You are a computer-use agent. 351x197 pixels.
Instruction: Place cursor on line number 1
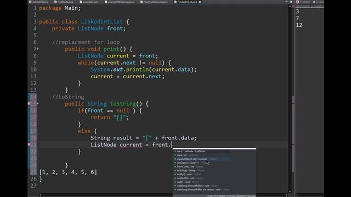pos(35,8)
